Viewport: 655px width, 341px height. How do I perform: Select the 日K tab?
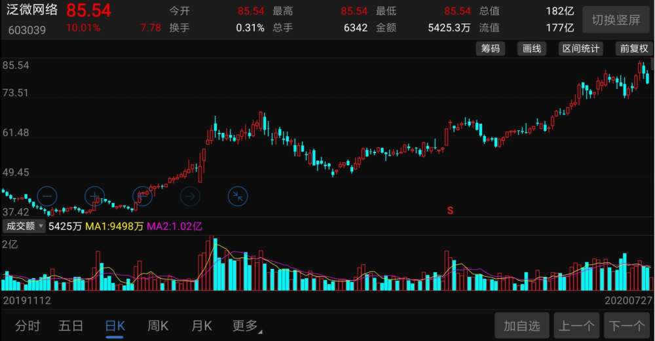coord(115,325)
